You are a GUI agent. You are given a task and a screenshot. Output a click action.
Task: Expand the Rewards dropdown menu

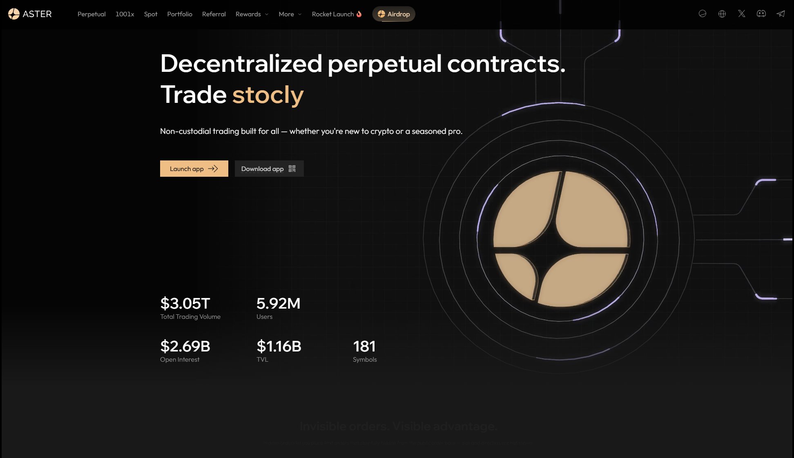[252, 14]
